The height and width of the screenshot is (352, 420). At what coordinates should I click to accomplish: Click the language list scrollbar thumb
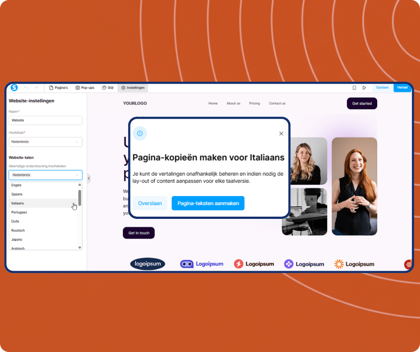pyautogui.click(x=80, y=198)
